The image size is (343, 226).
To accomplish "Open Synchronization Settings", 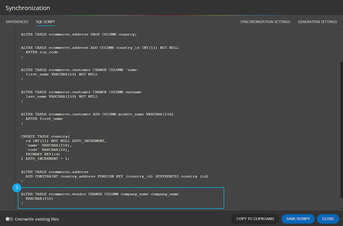I will point(265,22).
